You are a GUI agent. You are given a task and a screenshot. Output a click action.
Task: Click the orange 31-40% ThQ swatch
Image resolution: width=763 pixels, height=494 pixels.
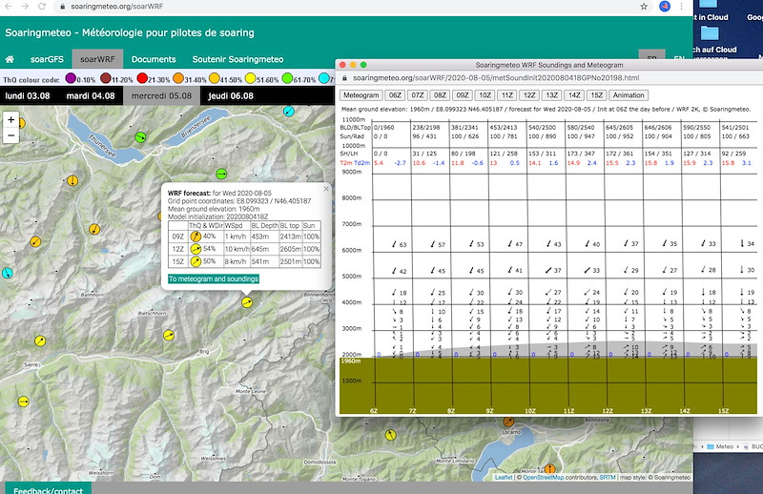pos(178,78)
